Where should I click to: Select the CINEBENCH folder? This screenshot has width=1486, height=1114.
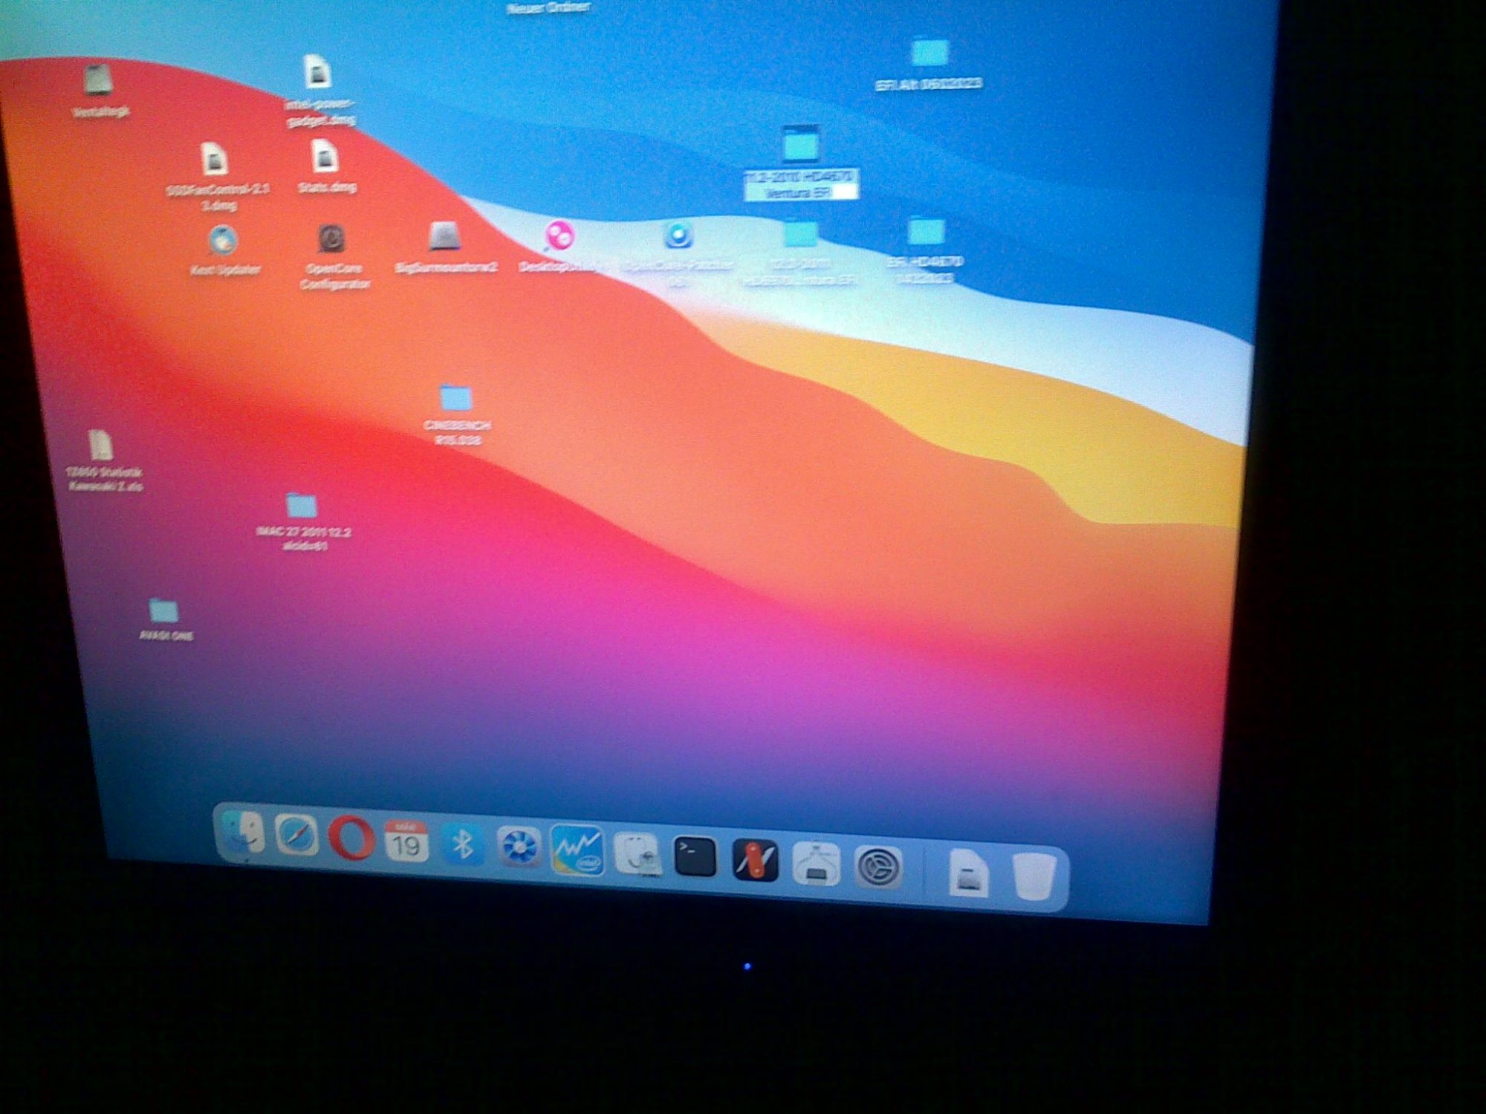(455, 399)
